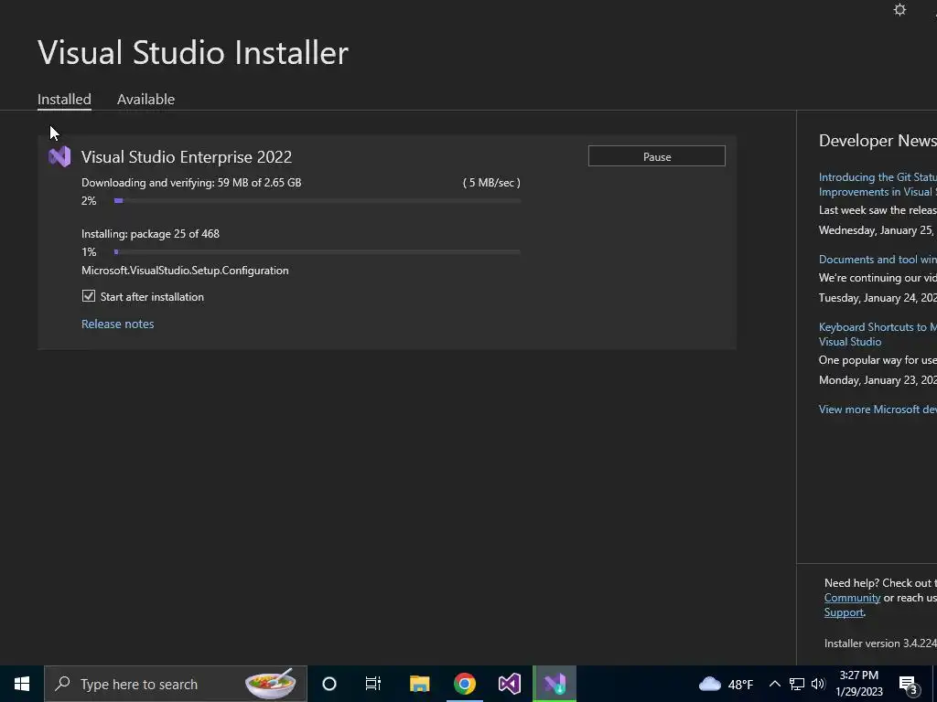
Task: Click the Cortana circle icon in taskbar
Action: tap(329, 684)
